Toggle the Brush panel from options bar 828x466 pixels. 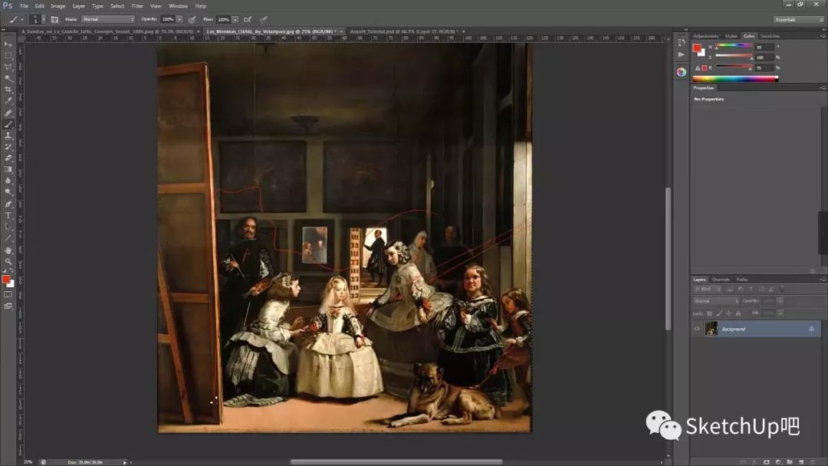click(54, 19)
